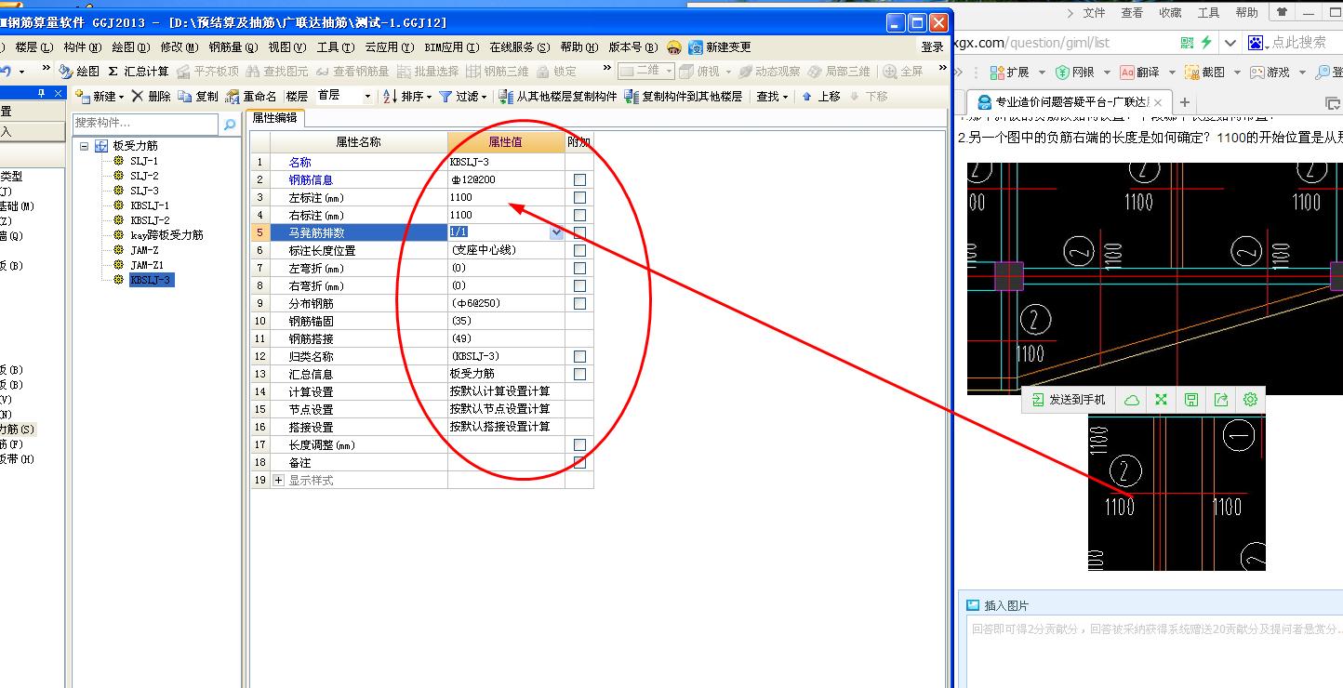The height and width of the screenshot is (688, 1343).
Task: Click the fullscreen expand icon on image toolbar
Action: [1161, 400]
